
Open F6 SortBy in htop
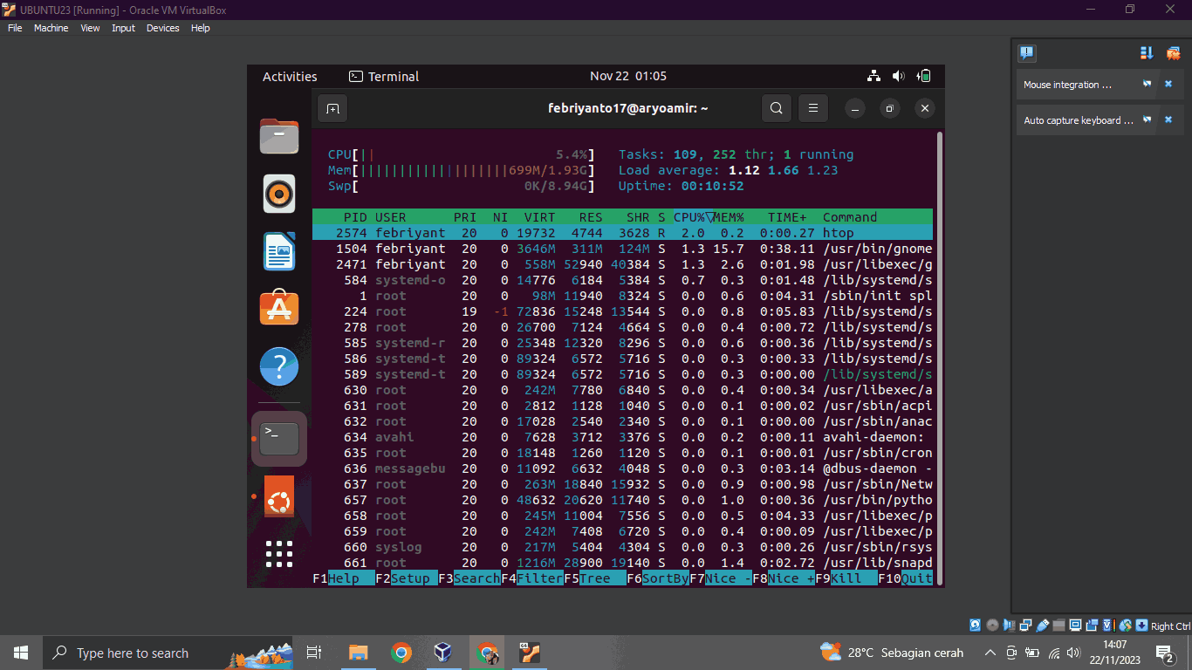(x=658, y=578)
